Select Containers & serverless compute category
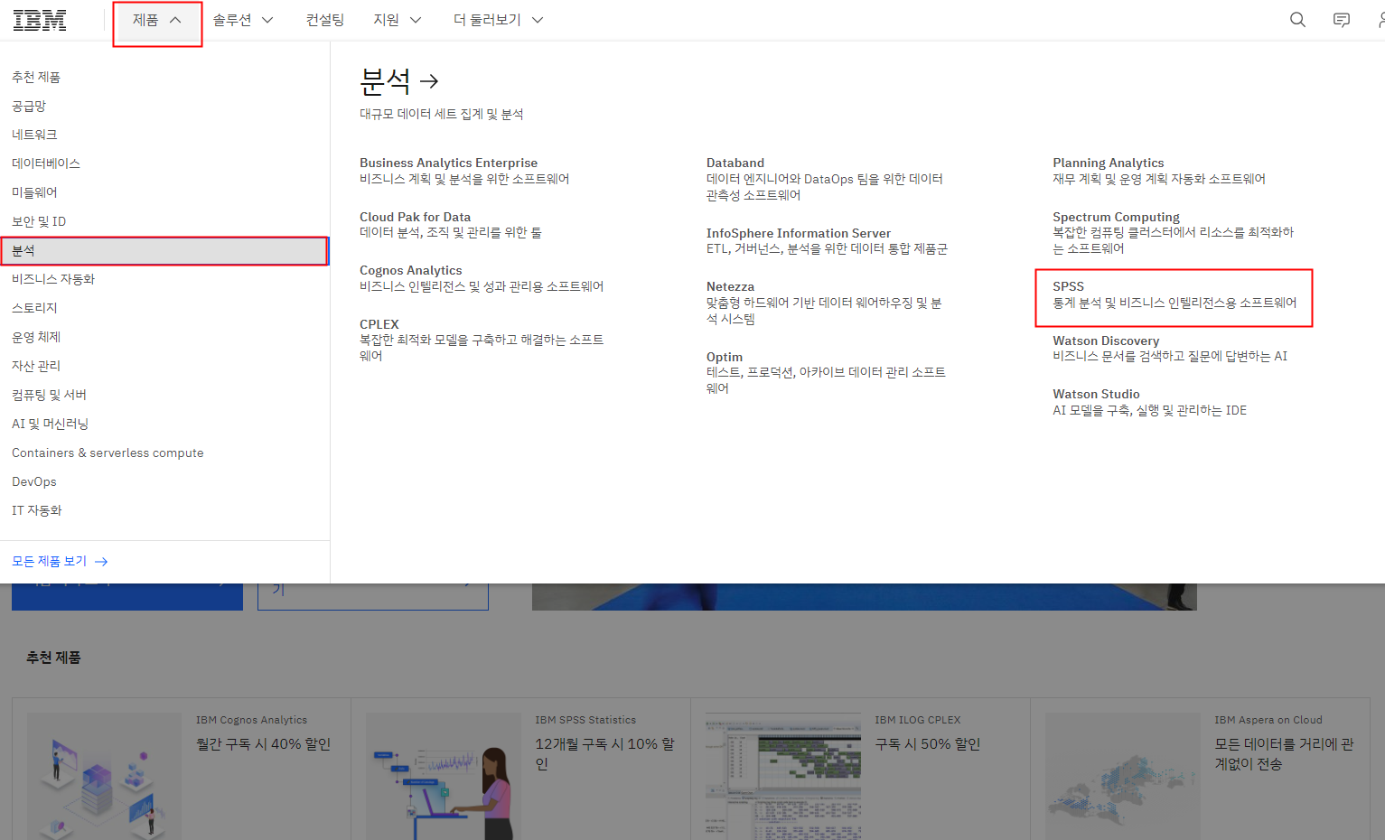The image size is (1385, 840). (x=108, y=453)
